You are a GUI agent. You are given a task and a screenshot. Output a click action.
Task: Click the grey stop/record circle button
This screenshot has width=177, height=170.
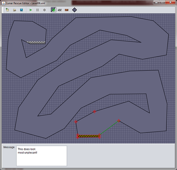(45, 10)
